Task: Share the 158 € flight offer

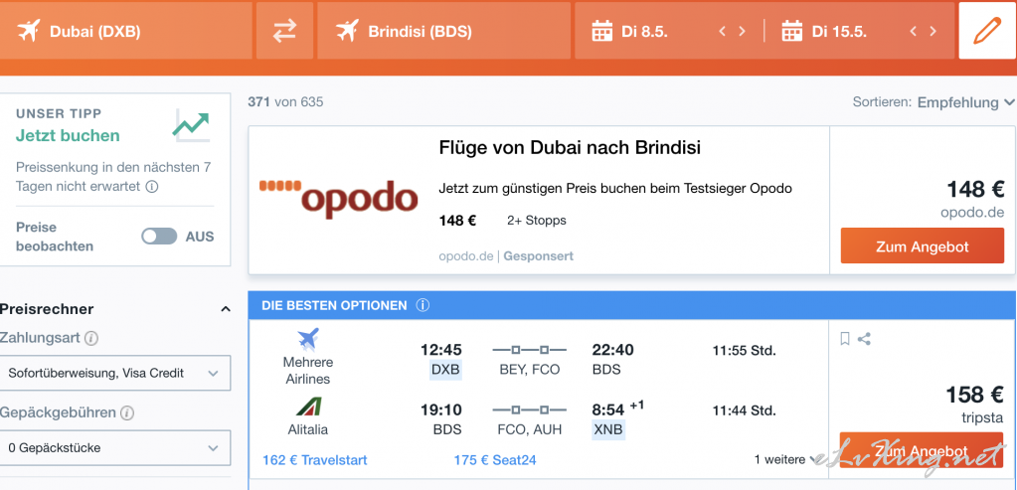Action: 864,338
